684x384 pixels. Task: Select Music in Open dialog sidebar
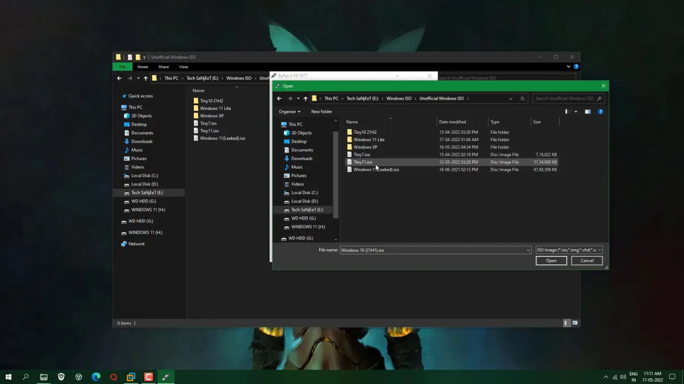[297, 167]
